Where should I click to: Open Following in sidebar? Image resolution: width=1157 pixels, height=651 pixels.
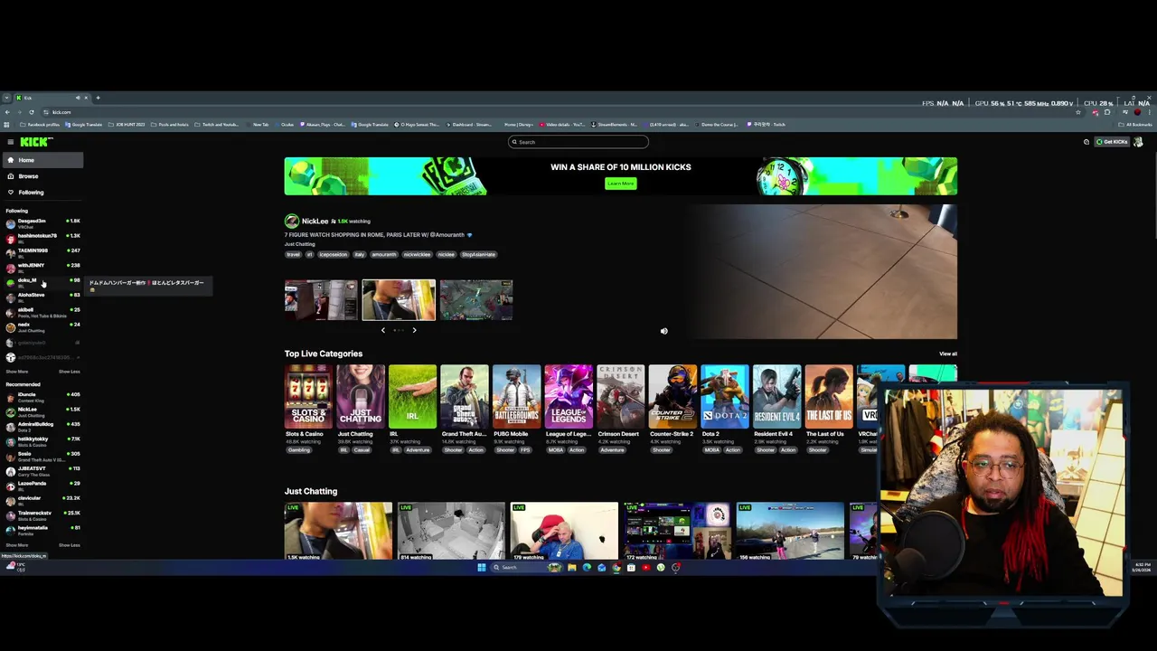(x=42, y=192)
